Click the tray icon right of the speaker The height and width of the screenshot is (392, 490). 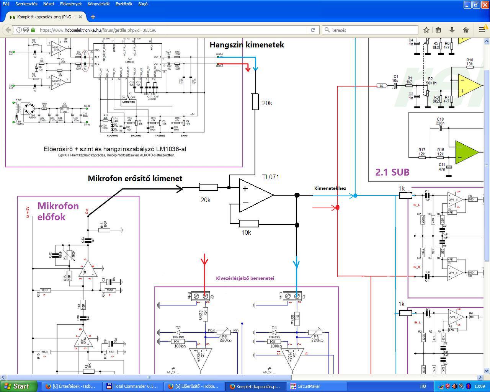tap(461, 386)
